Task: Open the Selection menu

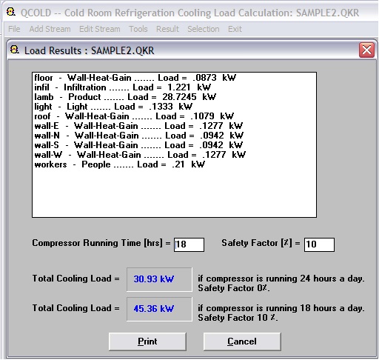Action: 204,29
